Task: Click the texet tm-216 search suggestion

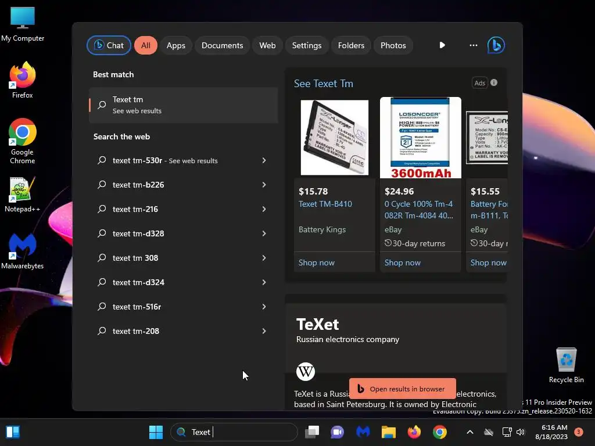Action: click(x=183, y=209)
